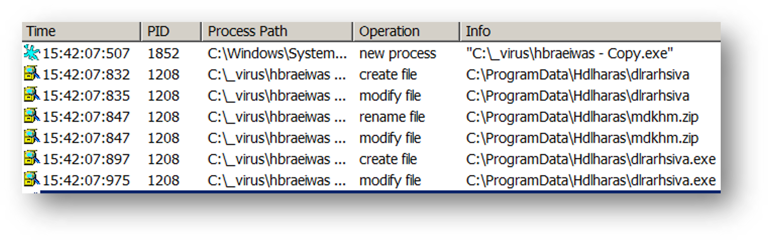The height and width of the screenshot is (242, 771).
Task: Click the Process Path column header
Action: tap(276, 31)
